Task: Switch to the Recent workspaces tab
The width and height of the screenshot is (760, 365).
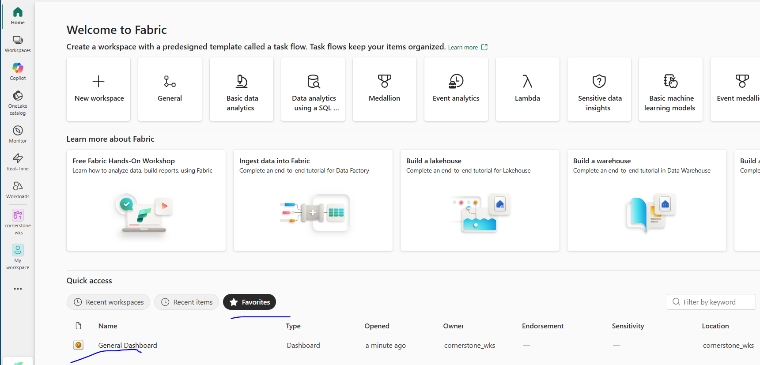Action: [109, 302]
